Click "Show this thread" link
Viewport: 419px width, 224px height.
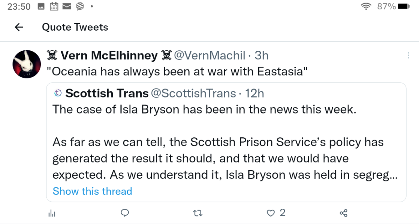[x=92, y=191]
